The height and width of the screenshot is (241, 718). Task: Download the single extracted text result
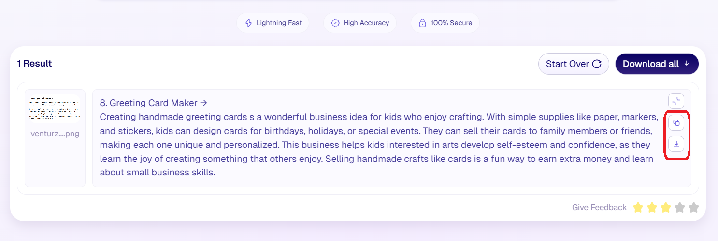[676, 144]
